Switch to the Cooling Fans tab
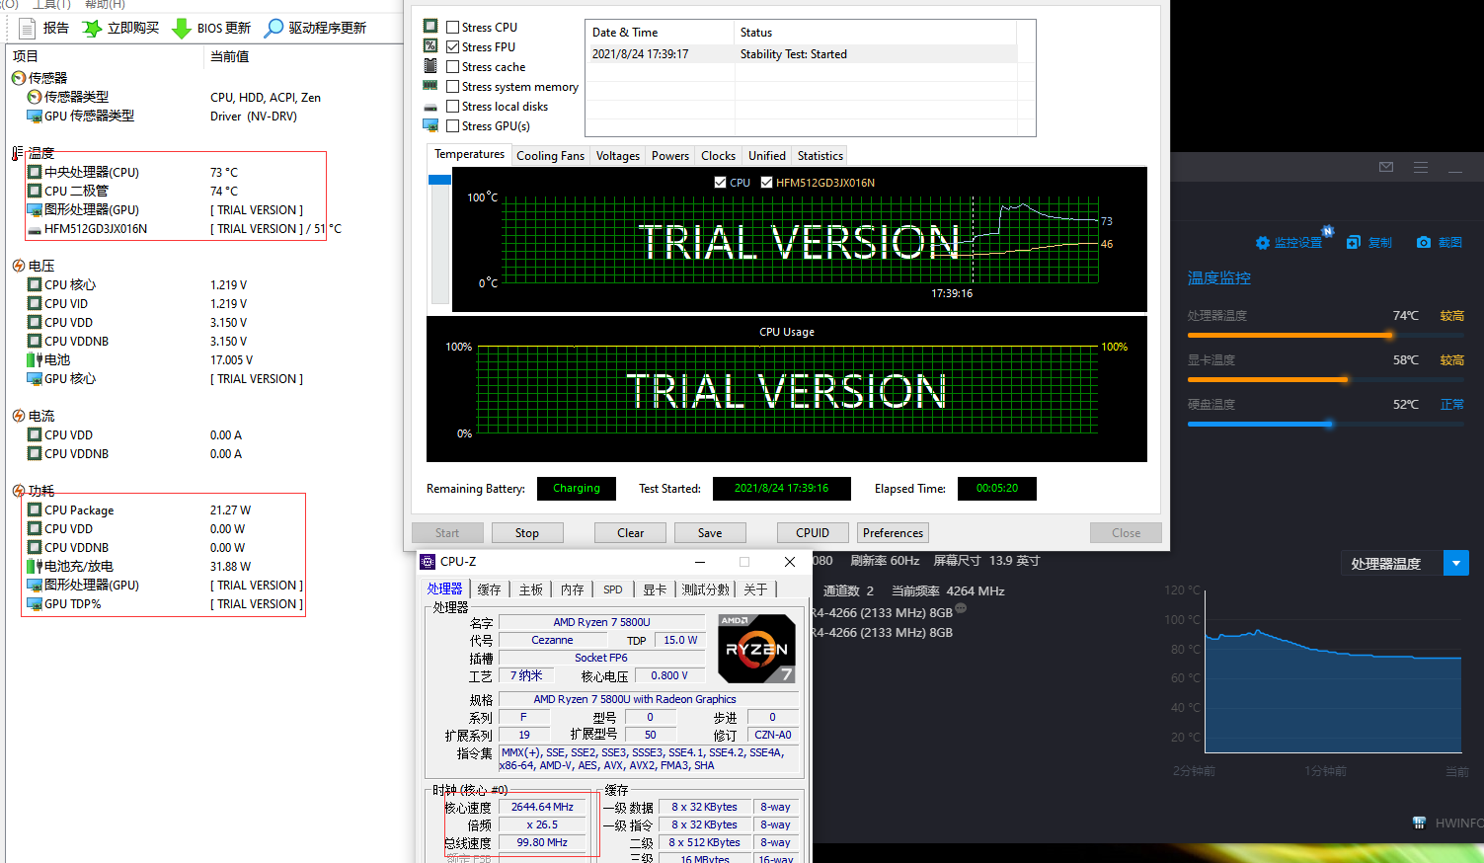 (550, 155)
